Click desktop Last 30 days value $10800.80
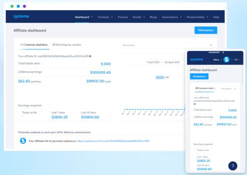This screenshot has height=175, width=247. point(90,117)
